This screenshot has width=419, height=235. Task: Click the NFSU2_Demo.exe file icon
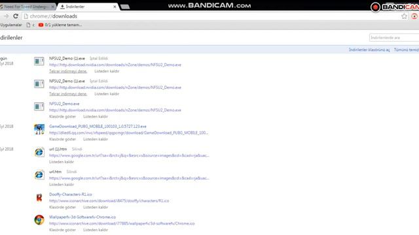click(39, 107)
